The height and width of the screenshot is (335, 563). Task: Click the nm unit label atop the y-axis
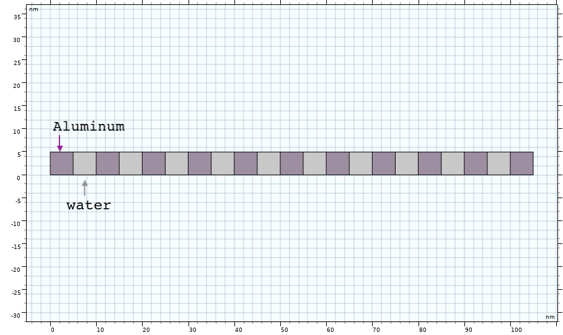[x=33, y=9]
